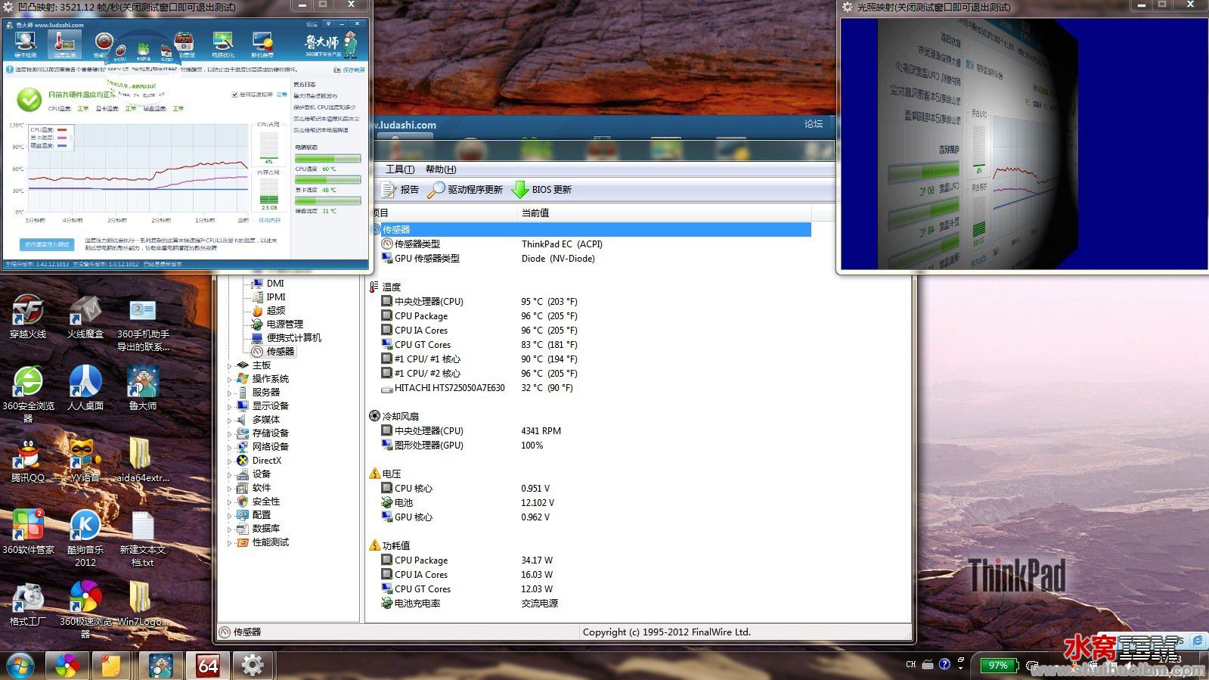The height and width of the screenshot is (680, 1209).
Task: Open the 工具(T) menu in AIDA64
Action: (x=400, y=169)
